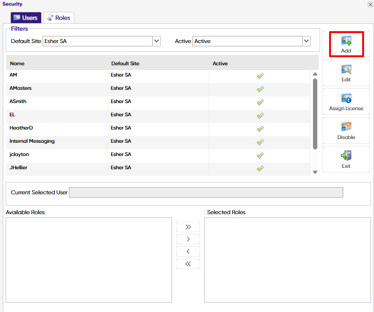Select the Internal Messaging user
The height and width of the screenshot is (312, 374).
(32, 141)
